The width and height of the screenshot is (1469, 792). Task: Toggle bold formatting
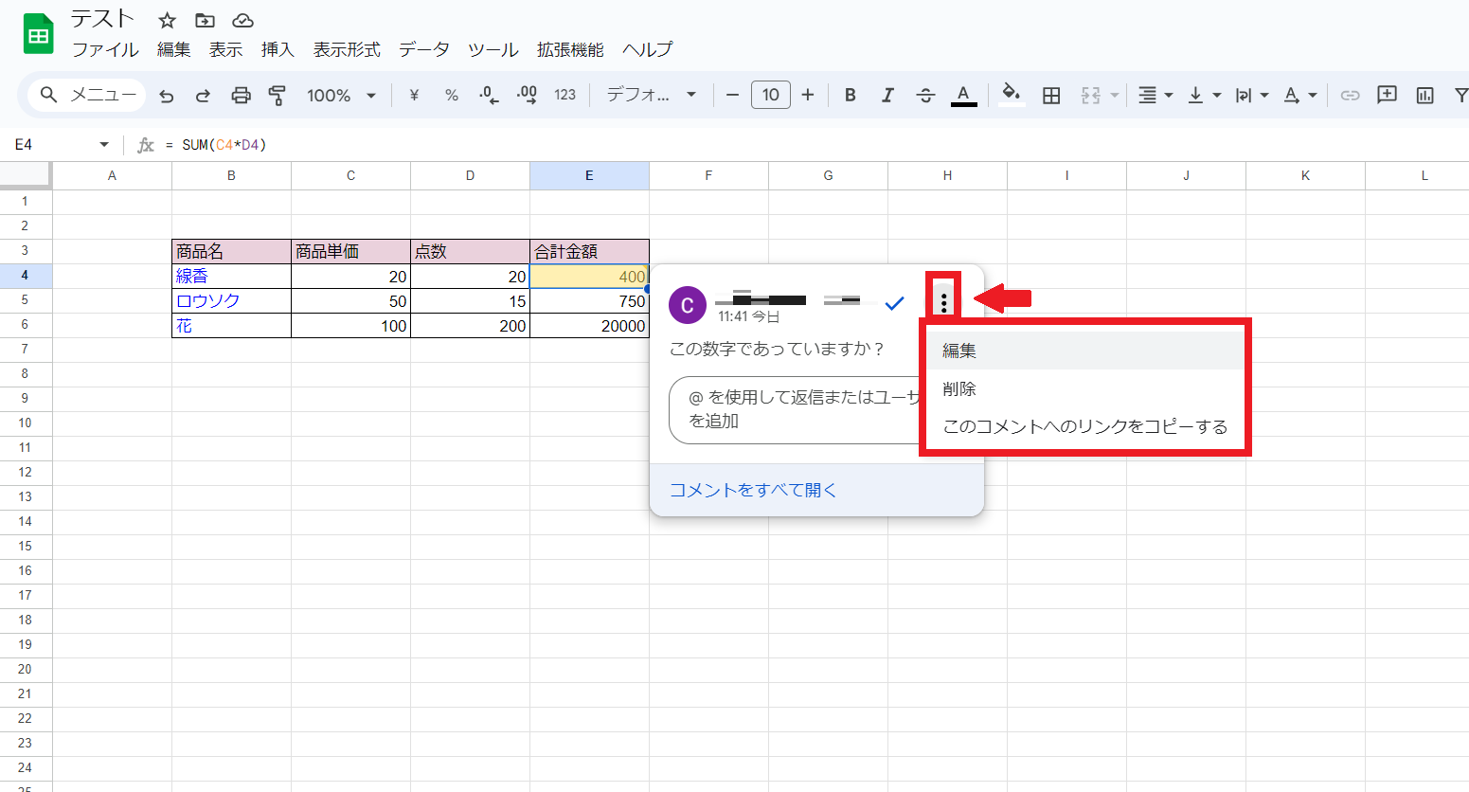[x=850, y=95]
